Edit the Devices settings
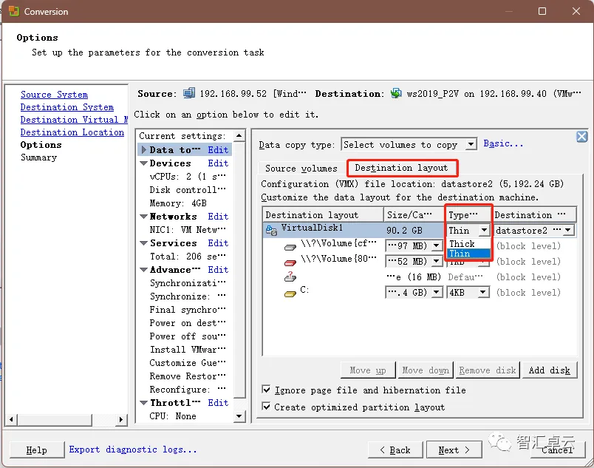This screenshot has height=468, width=594. [218, 163]
